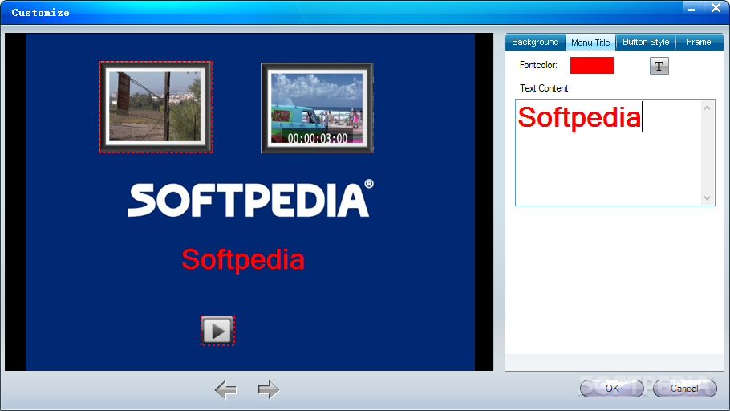Switch to the Frame tab

(699, 42)
